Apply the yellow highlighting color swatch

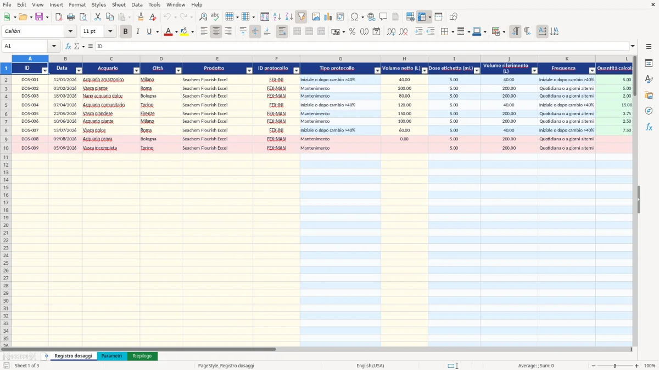184,32
